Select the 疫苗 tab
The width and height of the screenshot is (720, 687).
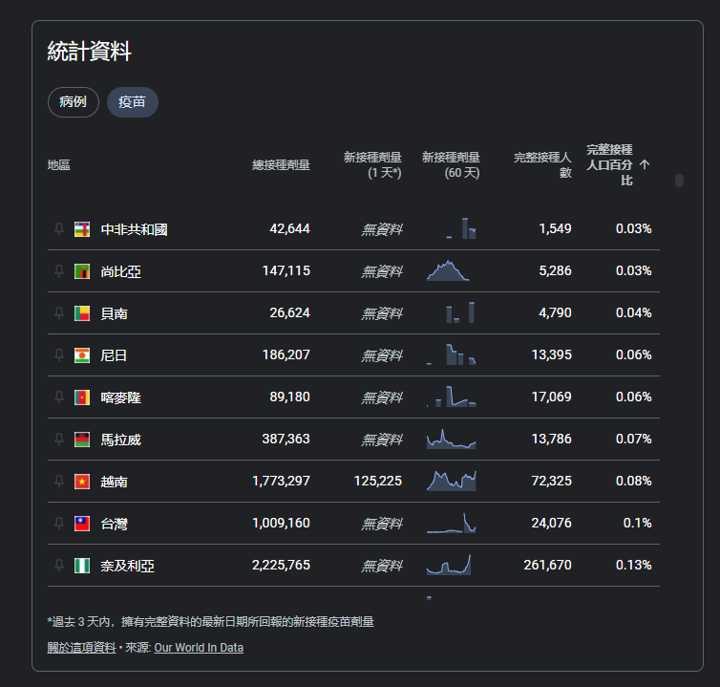coord(132,102)
